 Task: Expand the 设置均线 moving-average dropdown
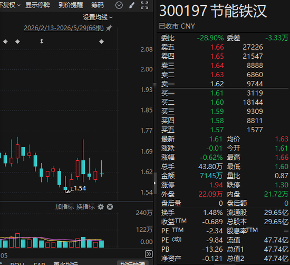point(98,17)
